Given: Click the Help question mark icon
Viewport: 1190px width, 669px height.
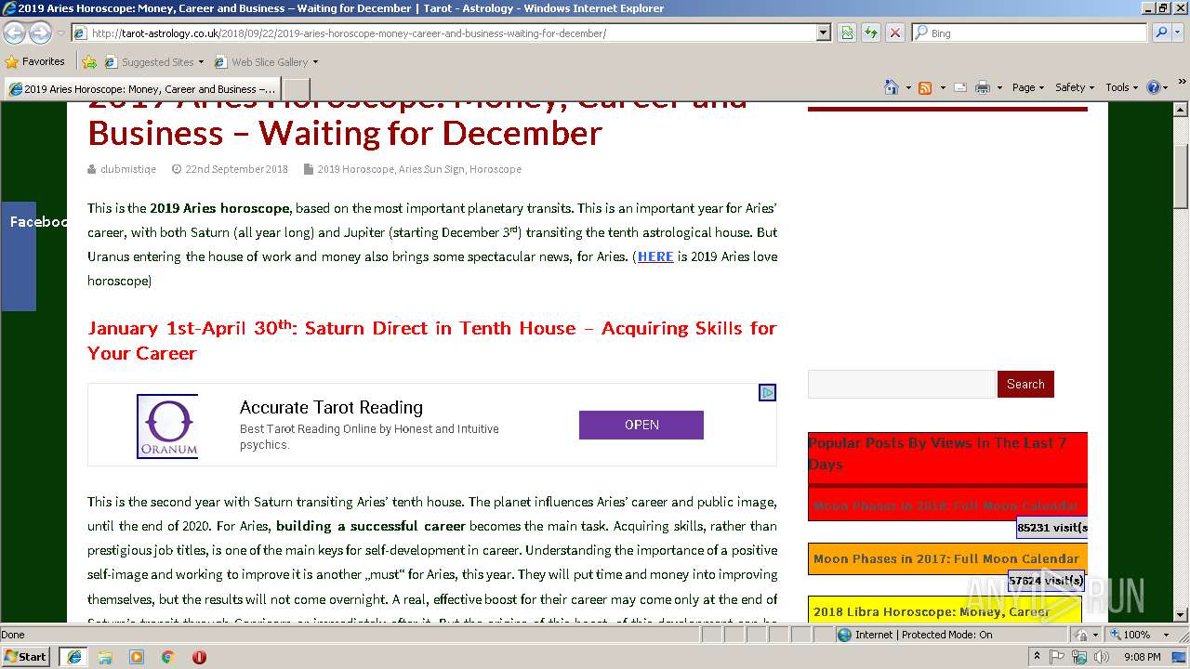Looking at the screenshot, I should [x=1154, y=87].
